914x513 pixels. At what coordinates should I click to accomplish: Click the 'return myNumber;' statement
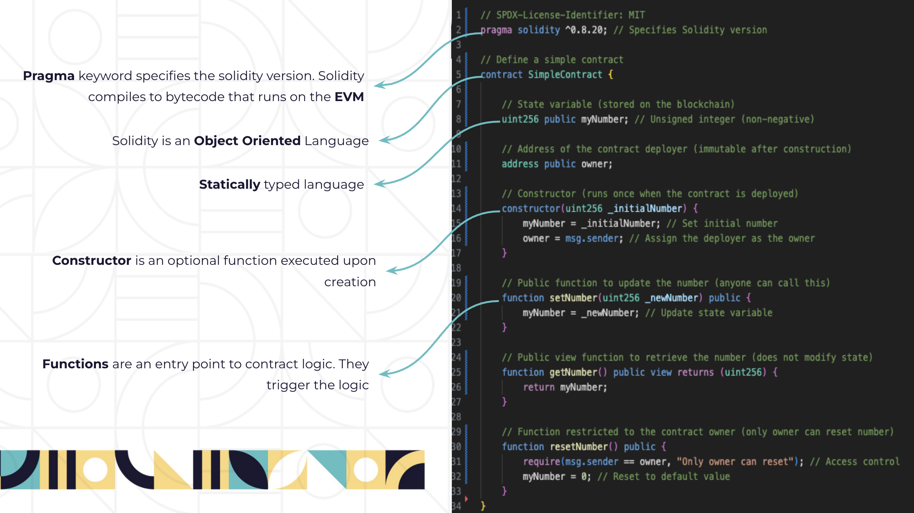[565, 387]
